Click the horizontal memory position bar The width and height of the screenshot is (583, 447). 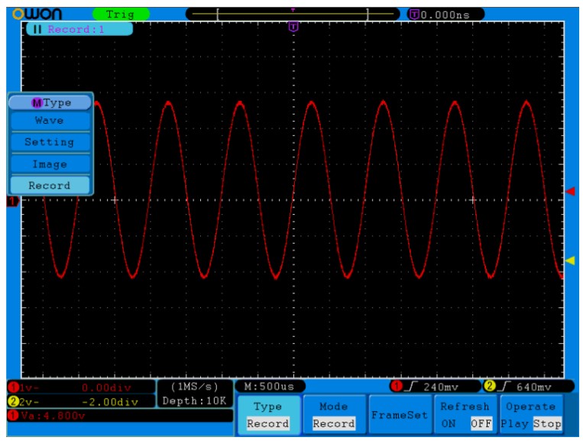click(x=293, y=14)
